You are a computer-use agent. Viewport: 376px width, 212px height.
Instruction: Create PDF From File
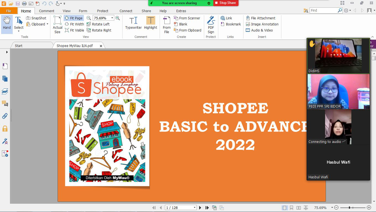[x=167, y=25]
